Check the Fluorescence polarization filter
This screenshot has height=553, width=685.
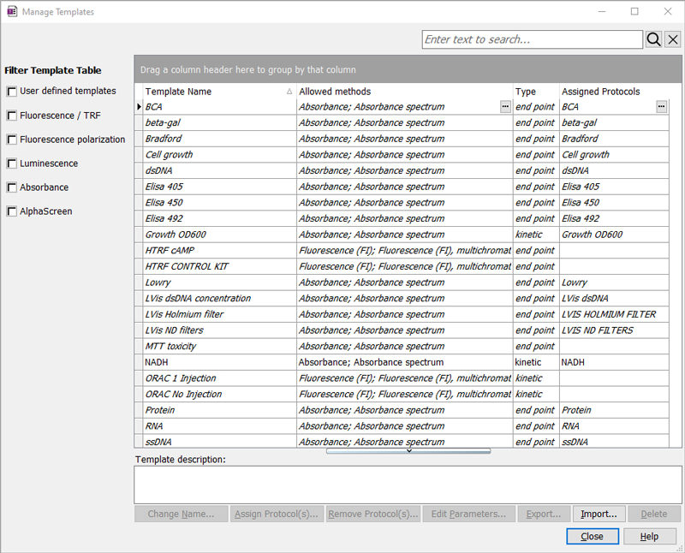pos(12,140)
